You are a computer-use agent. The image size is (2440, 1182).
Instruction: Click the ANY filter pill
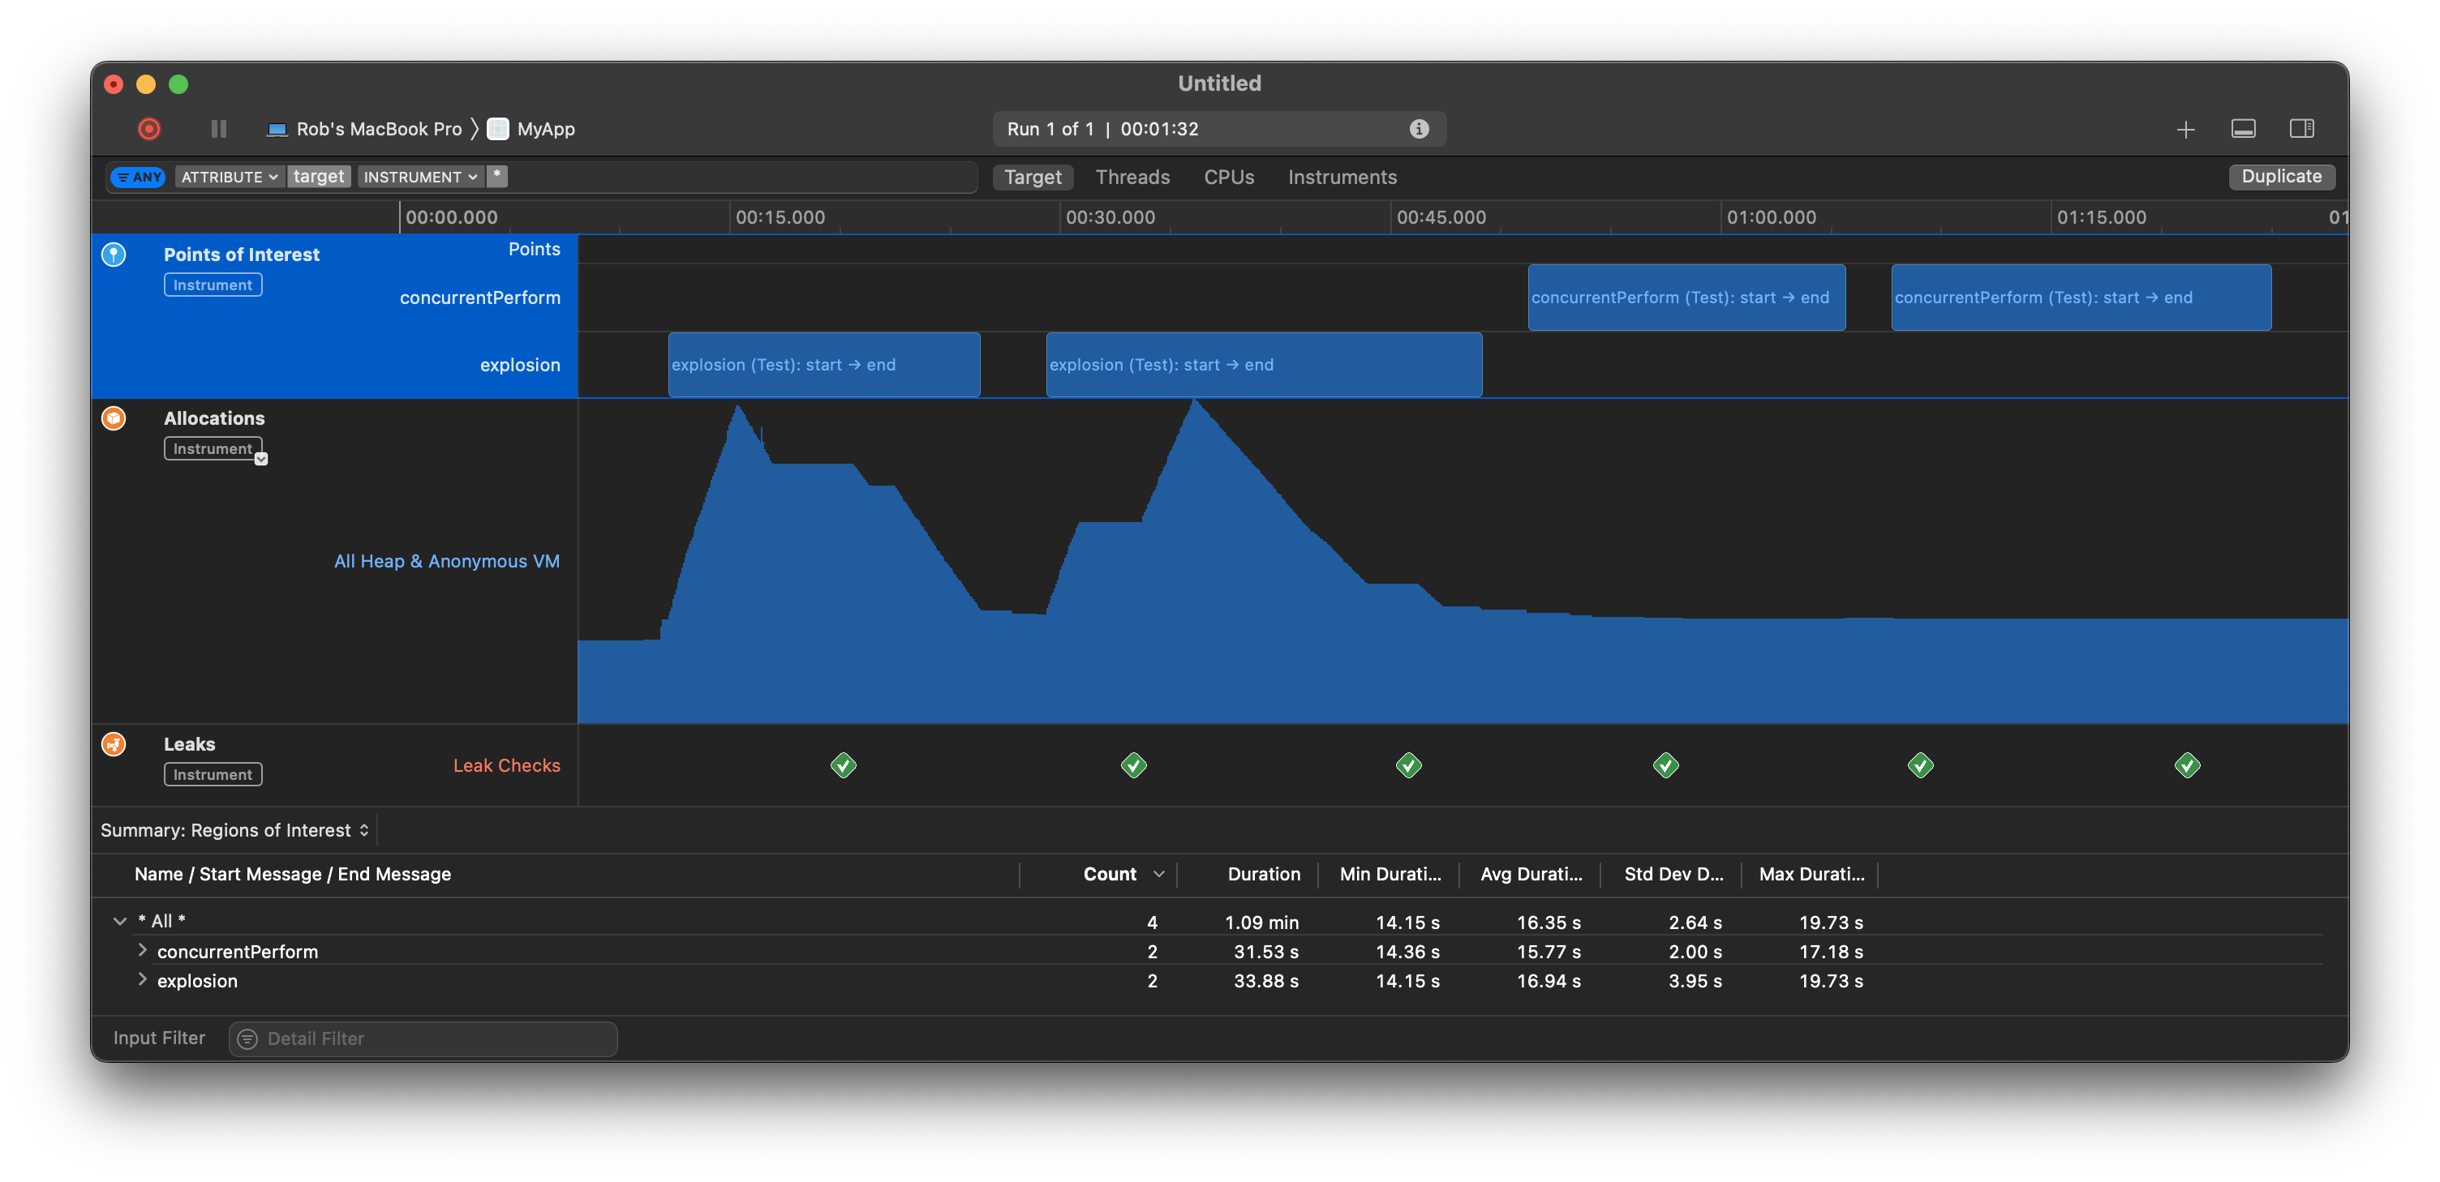click(x=138, y=177)
